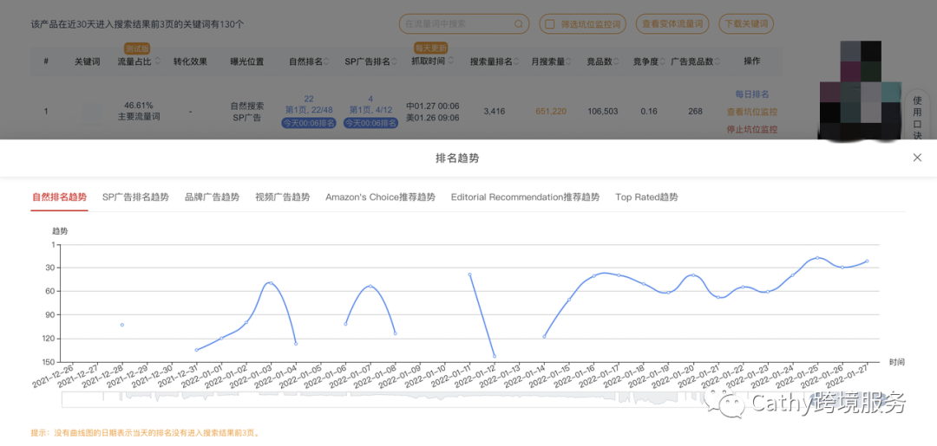Open 查看坑位监控 link

[751, 112]
